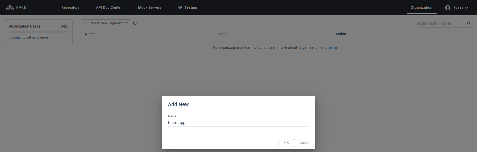Switch to API Testing
The height and width of the screenshot is (152, 477).
click(187, 8)
